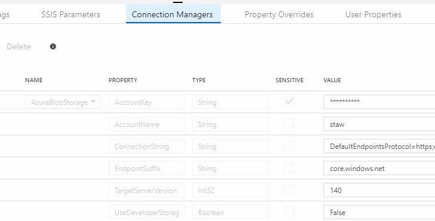Click the Delete button
The height and width of the screenshot is (221, 435).
coord(18,46)
